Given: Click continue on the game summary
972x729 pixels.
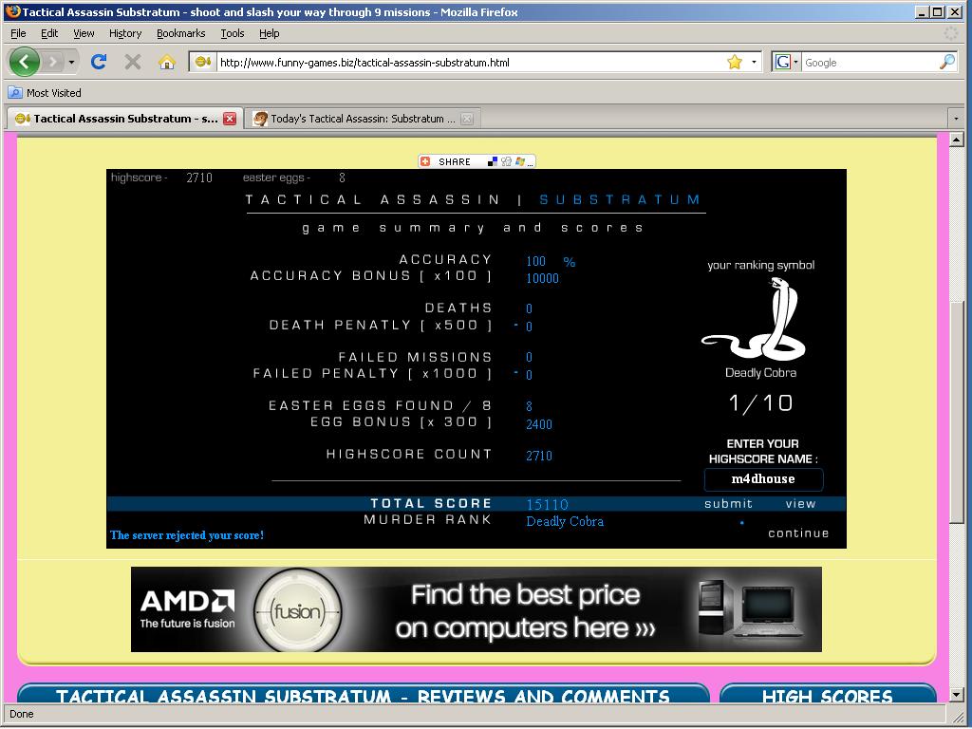Looking at the screenshot, I should [x=798, y=533].
